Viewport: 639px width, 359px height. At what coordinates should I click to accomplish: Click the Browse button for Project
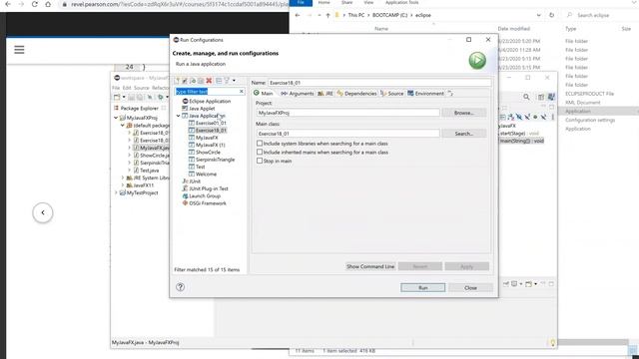pyautogui.click(x=463, y=113)
